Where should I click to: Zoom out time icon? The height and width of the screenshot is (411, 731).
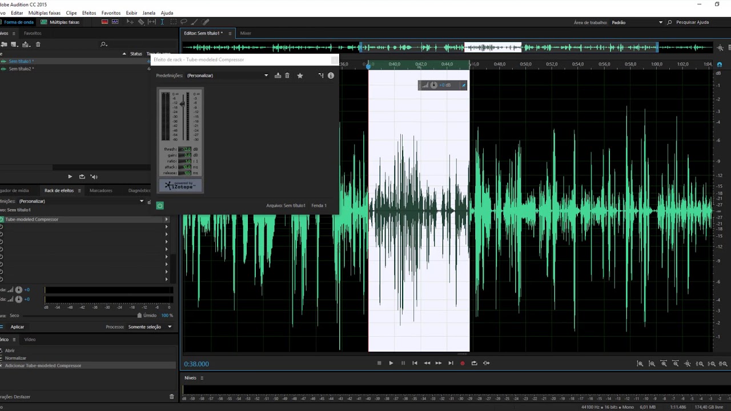[x=676, y=364]
